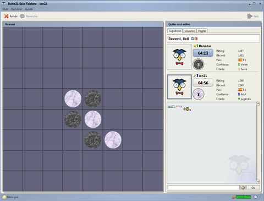Click the Reversi, 8x8 game title
Image resolution: width=264 pixels, height=201 pixels.
pos(179,39)
